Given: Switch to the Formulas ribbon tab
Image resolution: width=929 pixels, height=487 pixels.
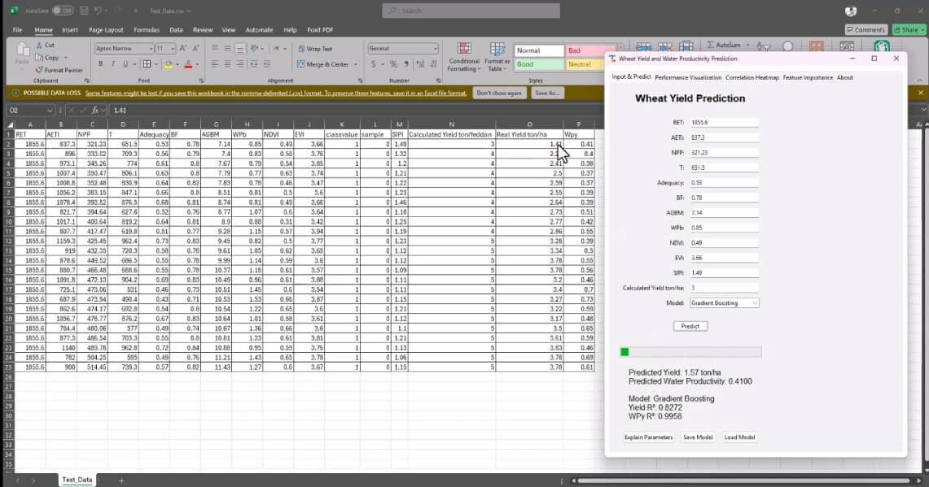Looking at the screenshot, I should 147,29.
